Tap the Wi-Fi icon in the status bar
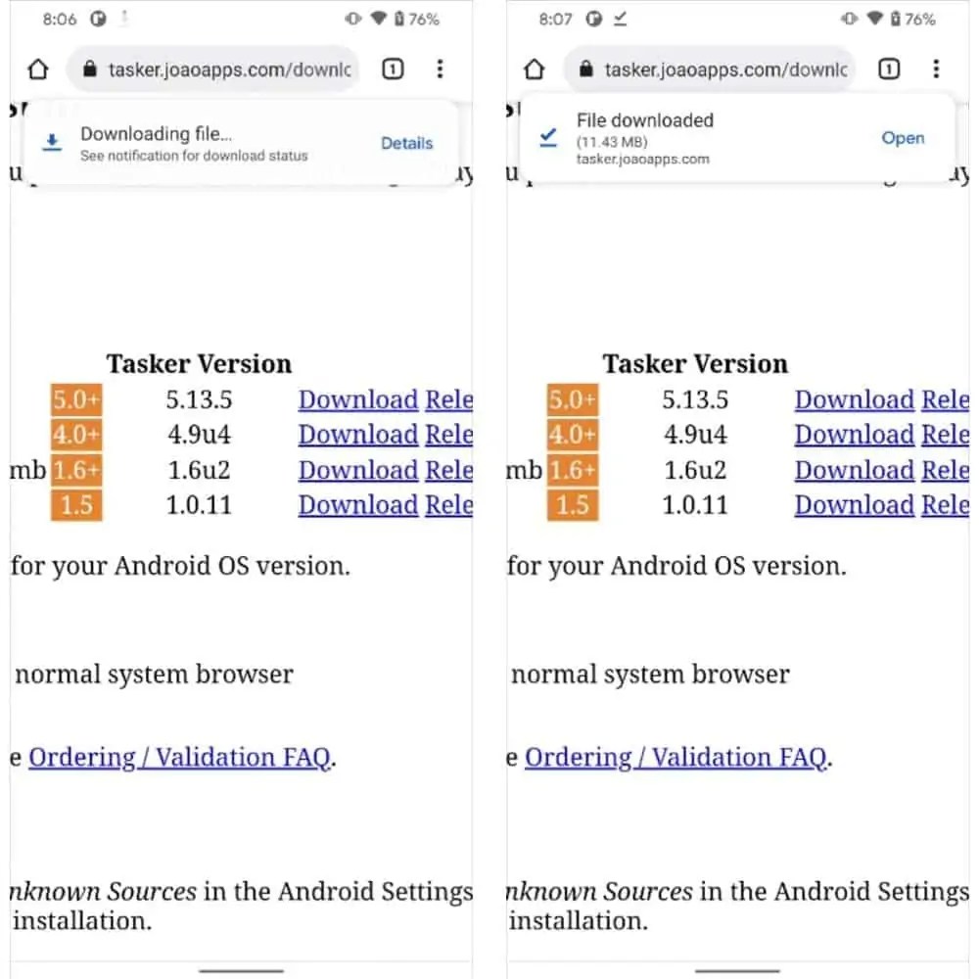Image resolution: width=979 pixels, height=979 pixels. pos(380,18)
